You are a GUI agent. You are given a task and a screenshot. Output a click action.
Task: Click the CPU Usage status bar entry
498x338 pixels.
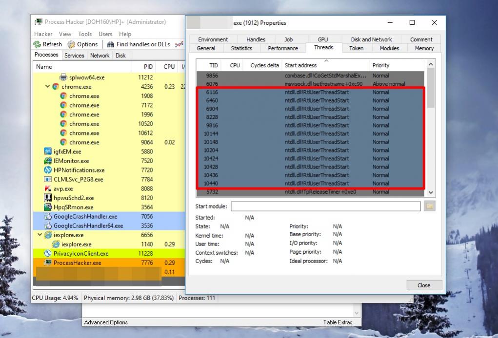coord(55,298)
